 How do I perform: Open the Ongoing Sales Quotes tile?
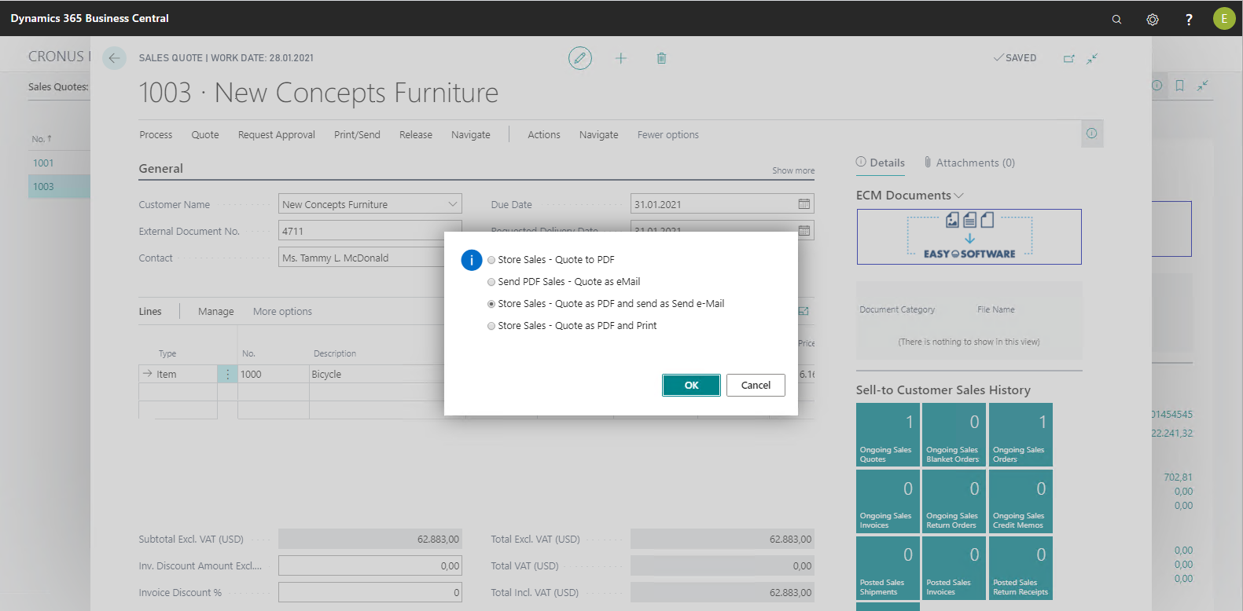click(x=887, y=435)
